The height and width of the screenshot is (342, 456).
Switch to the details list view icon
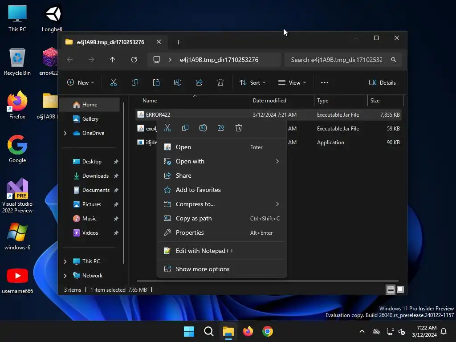[391, 289]
